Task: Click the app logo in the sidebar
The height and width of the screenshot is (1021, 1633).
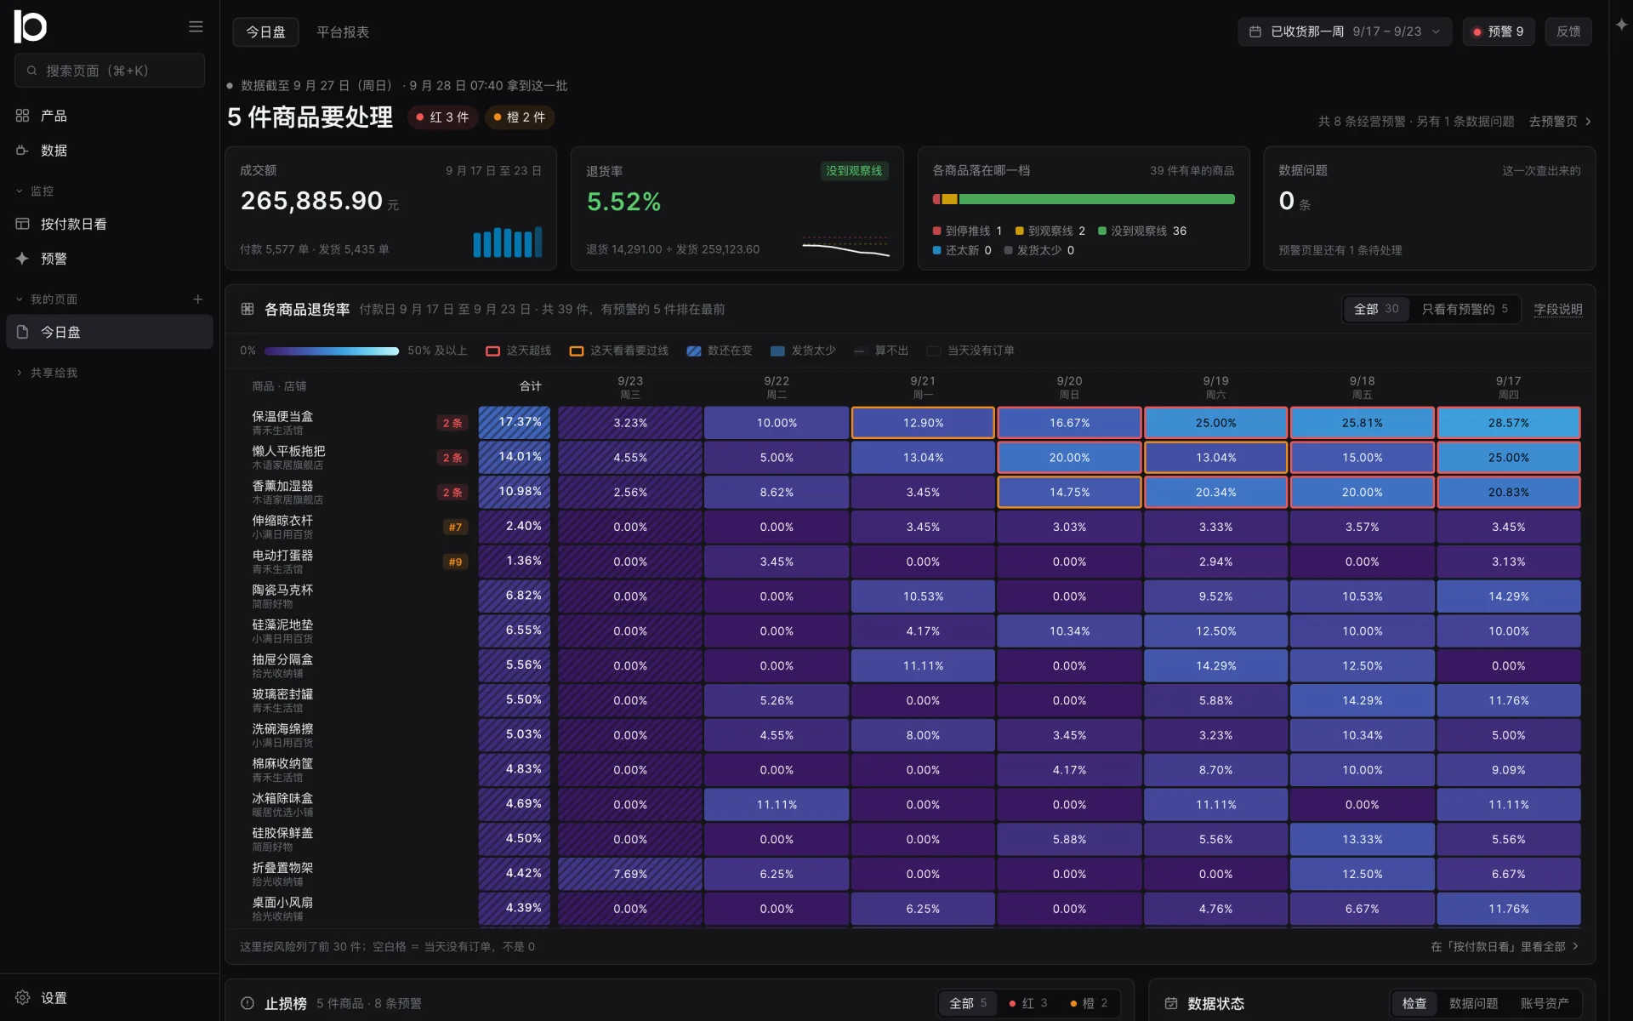Action: 31,26
